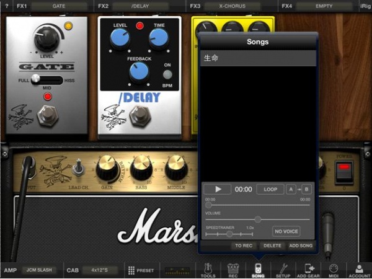Click the amp GAIN knob

coord(107,169)
